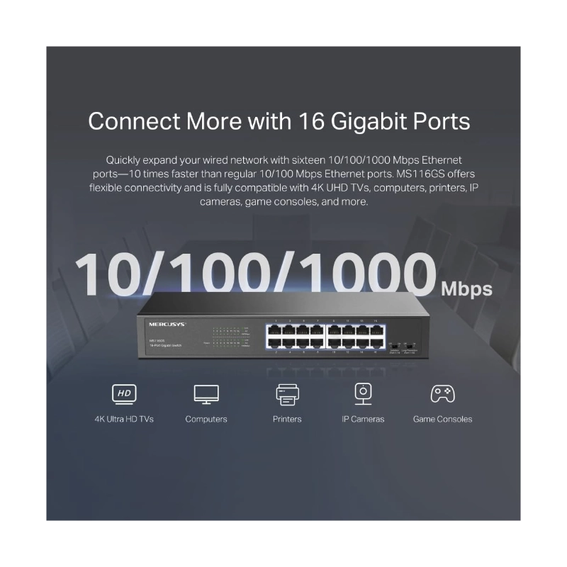This screenshot has height=567, width=567.
Task: Click the 4K Ultra HD TV icon
Action: coord(124,394)
